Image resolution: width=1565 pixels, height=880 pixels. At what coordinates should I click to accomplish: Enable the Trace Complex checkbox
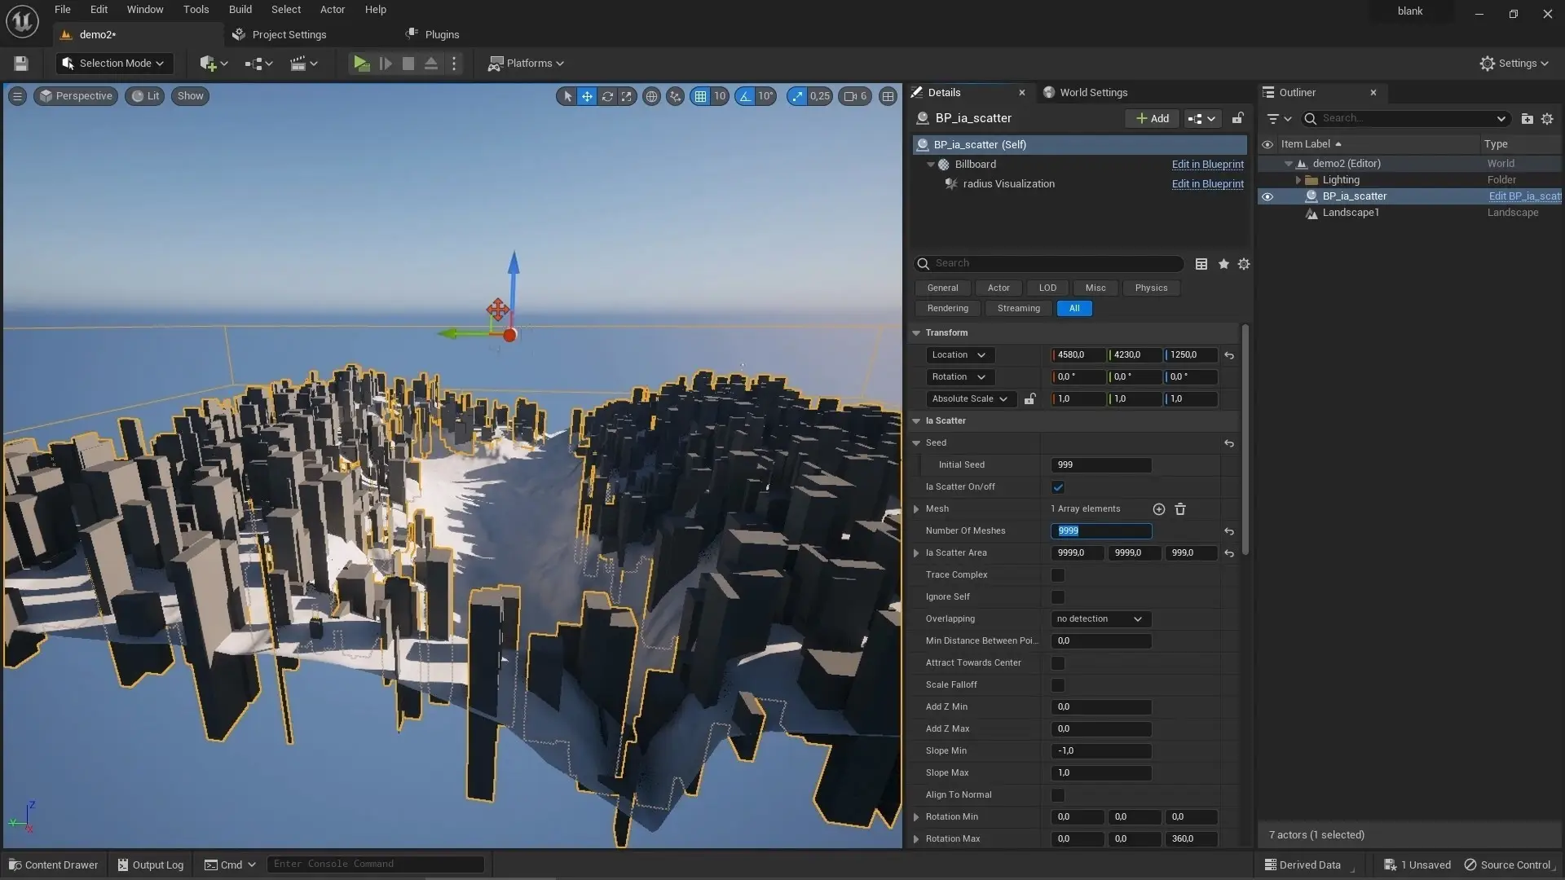tap(1058, 575)
